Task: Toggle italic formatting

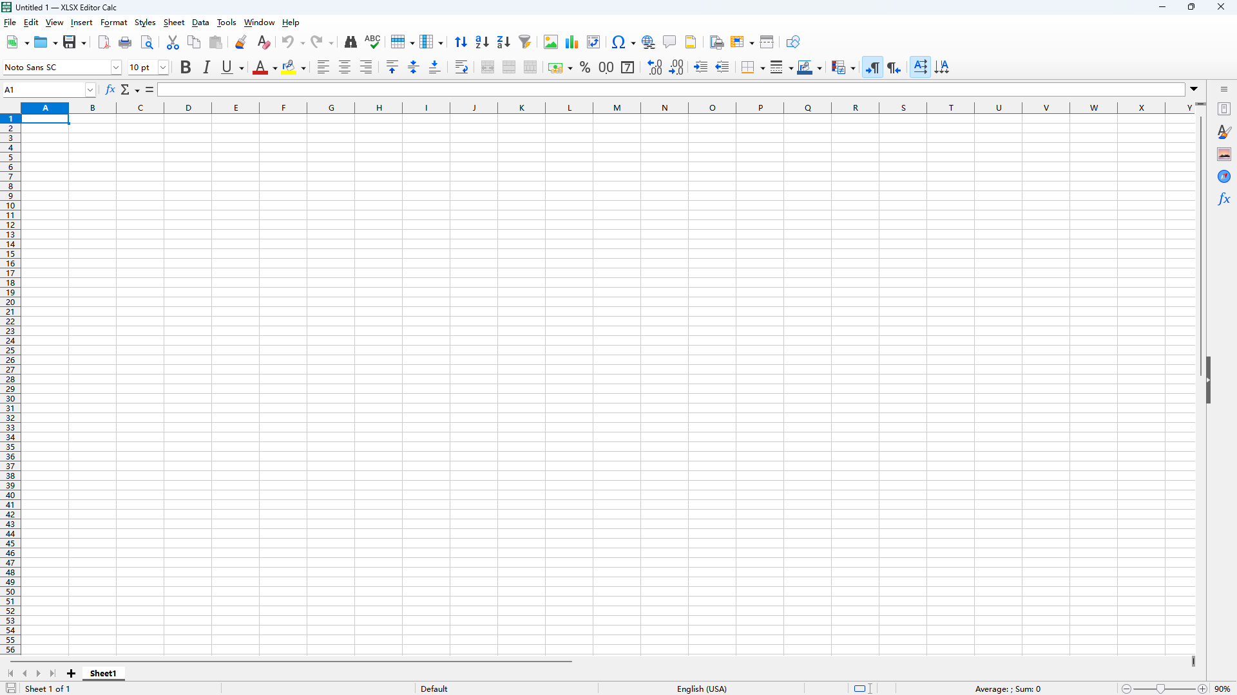Action: pos(207,68)
